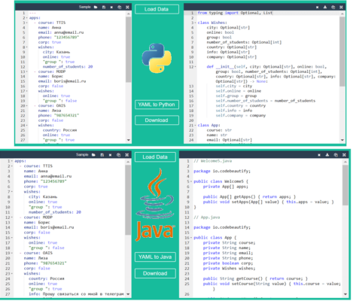Fullscreen icon in Python output panel toolbar
The height and width of the screenshot is (301, 353).
[341, 7]
